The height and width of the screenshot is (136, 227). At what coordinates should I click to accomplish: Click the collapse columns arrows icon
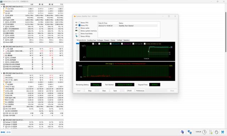[x=9, y=132]
